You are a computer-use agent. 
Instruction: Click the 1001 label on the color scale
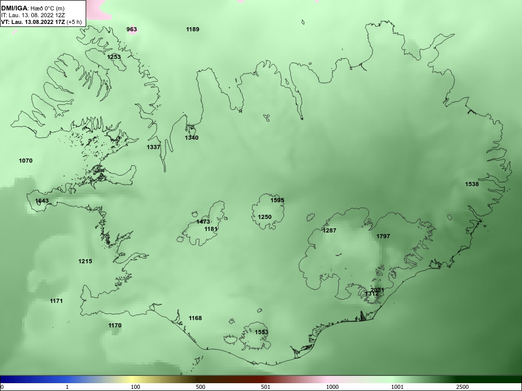pos(397,387)
